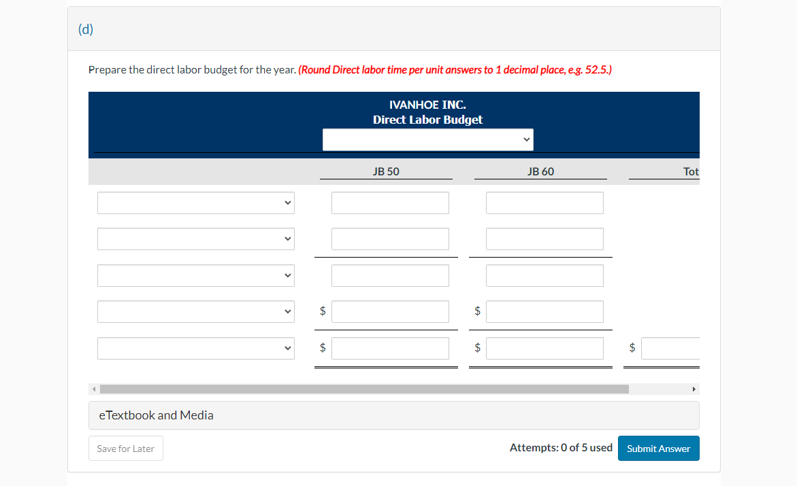This screenshot has width=797, height=486.
Task: Open the budget period dropdown under Direct Labor Budget
Action: (x=427, y=139)
